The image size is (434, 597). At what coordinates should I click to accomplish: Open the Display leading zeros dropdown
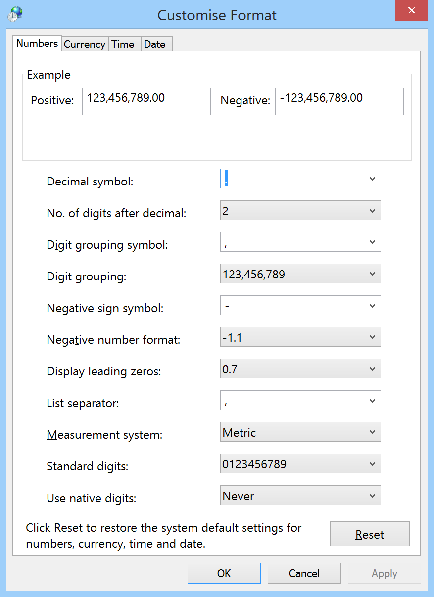300,369
